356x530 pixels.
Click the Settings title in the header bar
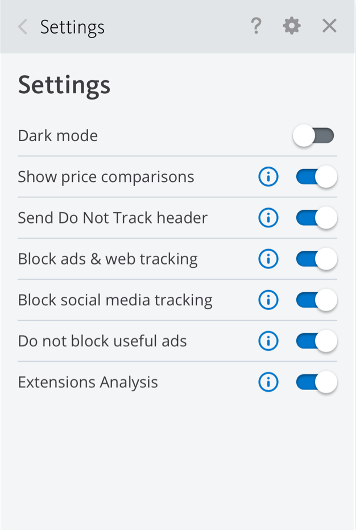(72, 26)
